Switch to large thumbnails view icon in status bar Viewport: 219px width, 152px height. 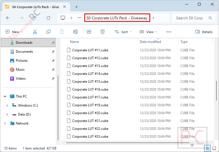click(x=214, y=148)
